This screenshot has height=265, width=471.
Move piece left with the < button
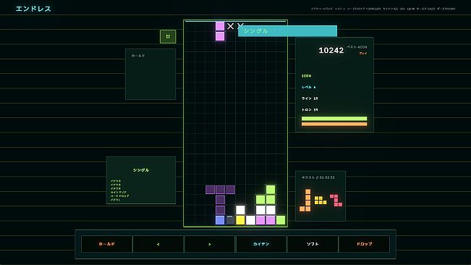(x=158, y=244)
